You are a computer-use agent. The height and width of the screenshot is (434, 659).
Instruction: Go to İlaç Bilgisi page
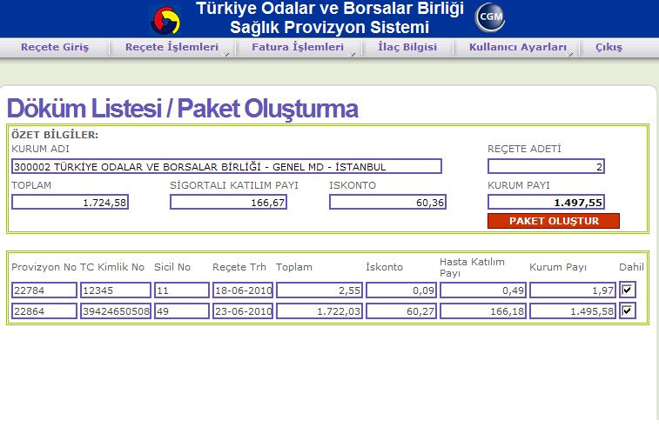(x=407, y=47)
